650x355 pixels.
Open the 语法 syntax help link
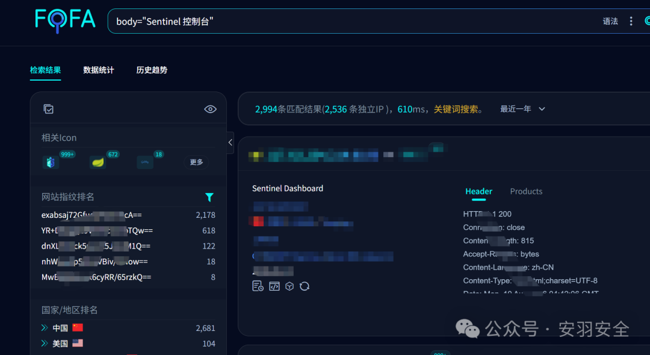tap(610, 21)
